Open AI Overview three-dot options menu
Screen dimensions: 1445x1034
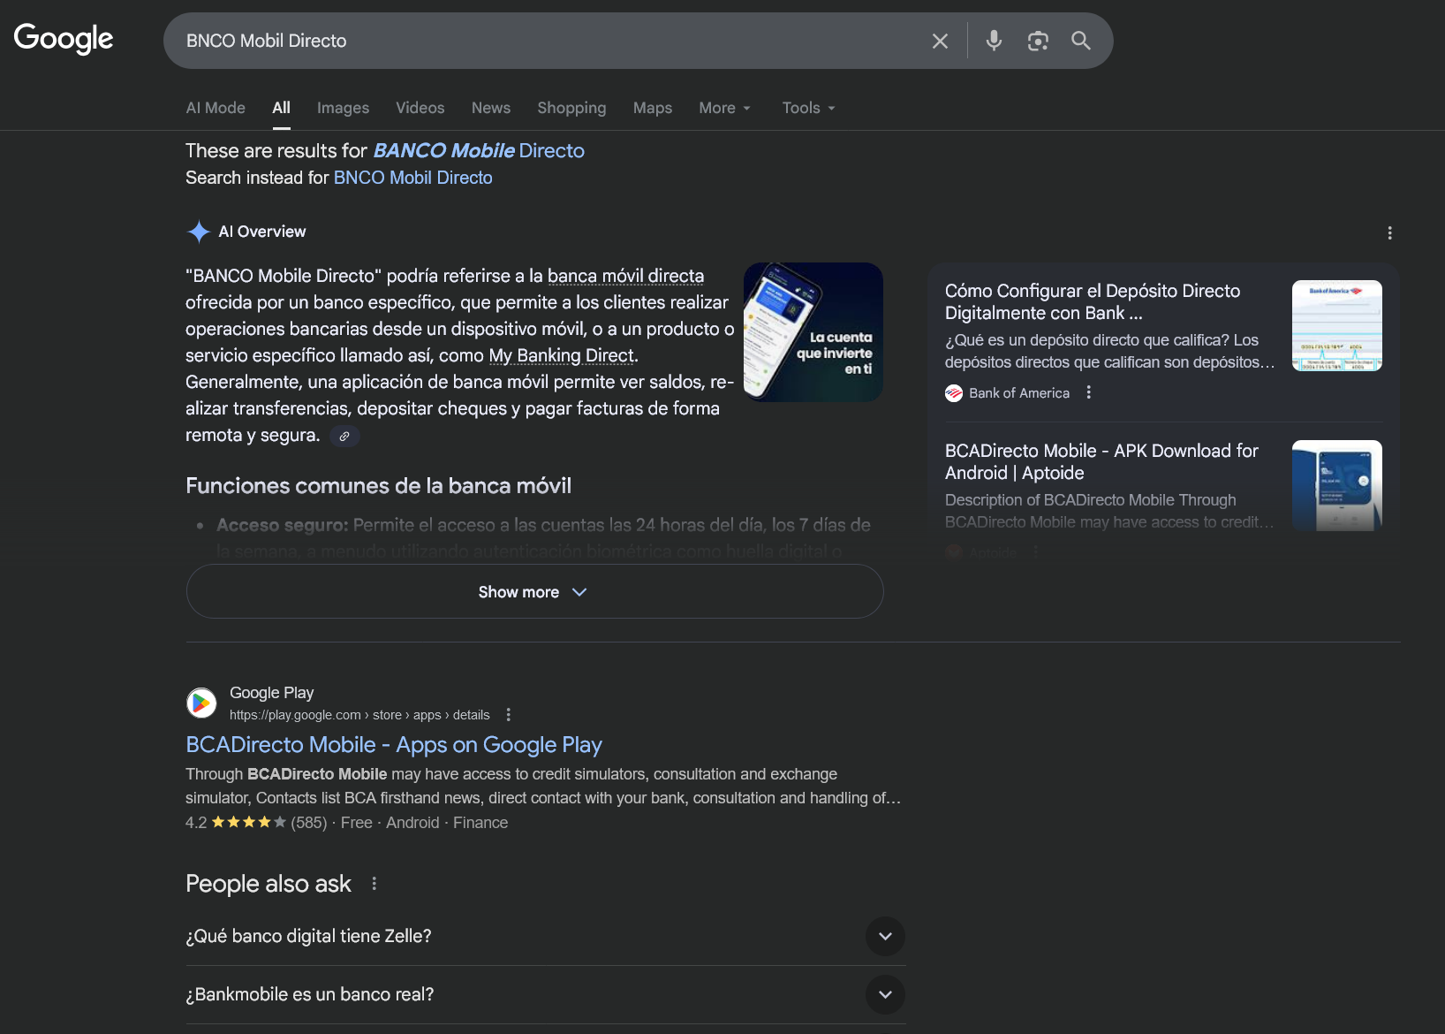pyautogui.click(x=1389, y=233)
